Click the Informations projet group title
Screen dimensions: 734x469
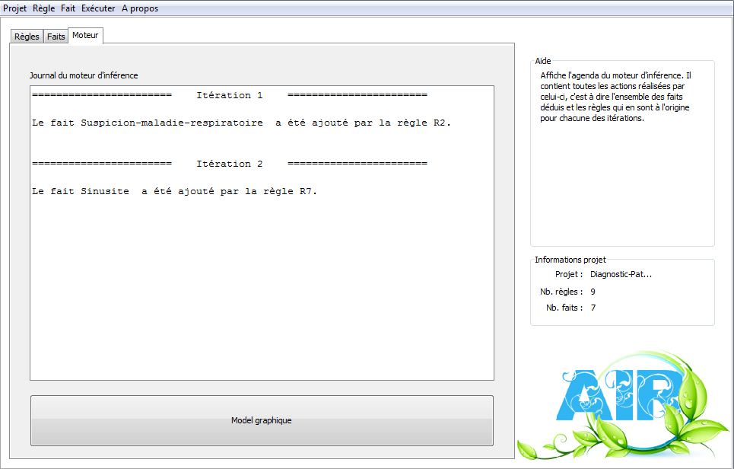pos(570,260)
